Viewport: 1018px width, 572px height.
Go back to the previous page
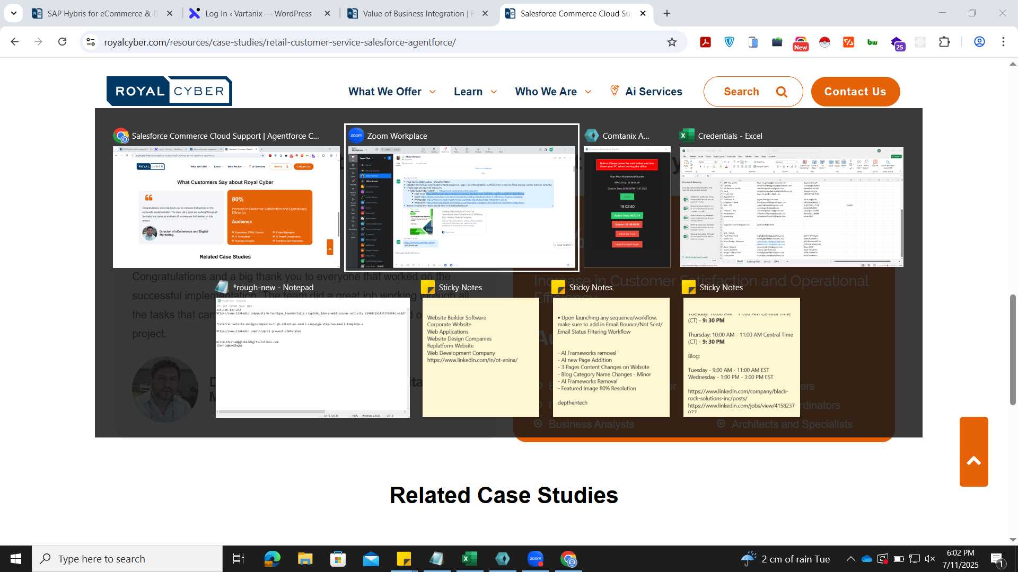[x=15, y=42]
